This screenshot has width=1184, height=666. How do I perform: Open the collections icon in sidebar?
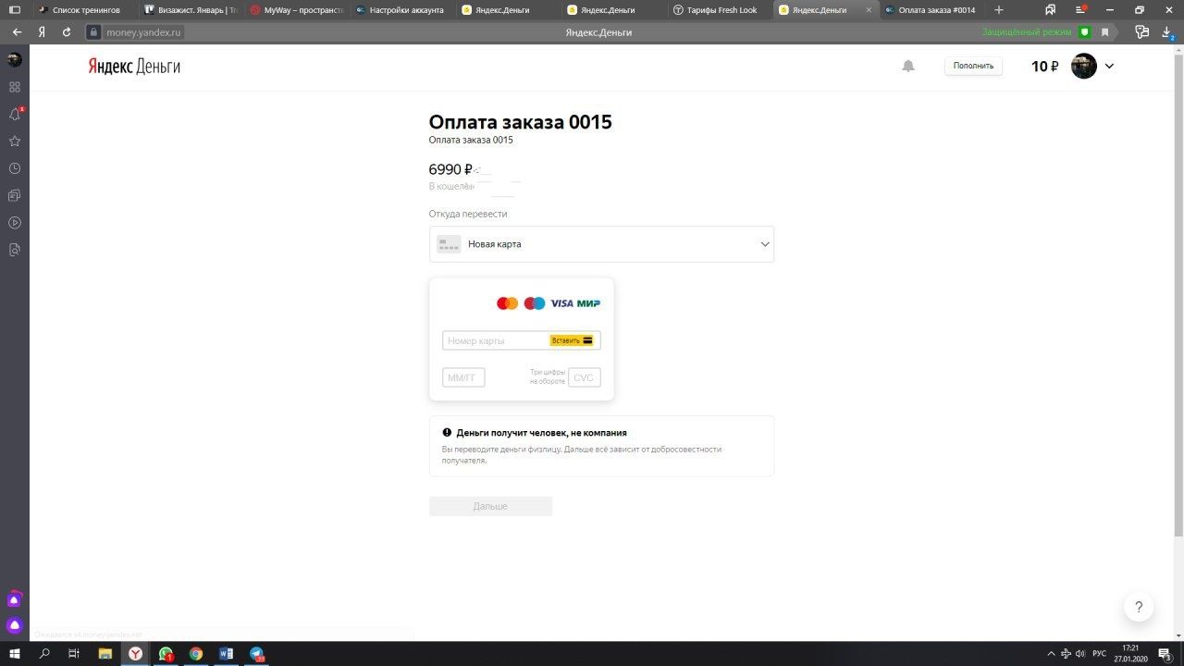(14, 195)
